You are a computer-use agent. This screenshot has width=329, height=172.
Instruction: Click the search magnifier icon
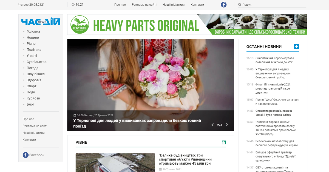pyautogui.click(x=240, y=5)
